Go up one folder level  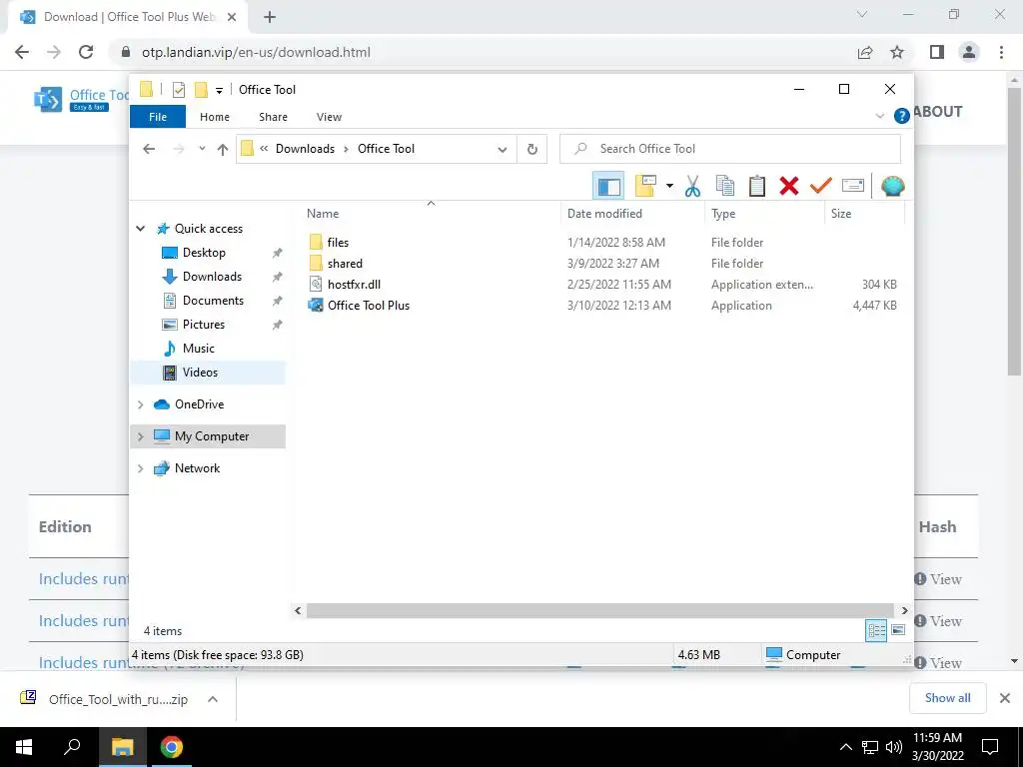pyautogui.click(x=223, y=150)
